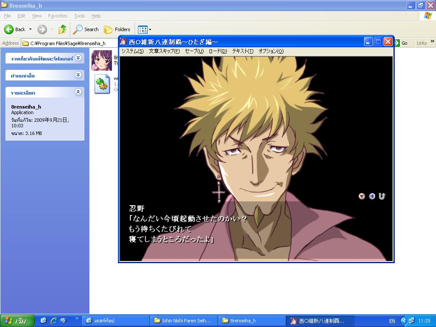The image size is (436, 327).
Task: Click the taskbar clock showing 11:28
Action: pos(424,321)
